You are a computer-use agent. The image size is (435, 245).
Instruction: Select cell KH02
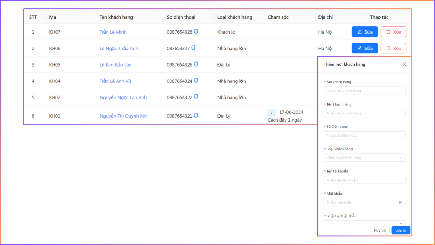pos(55,97)
